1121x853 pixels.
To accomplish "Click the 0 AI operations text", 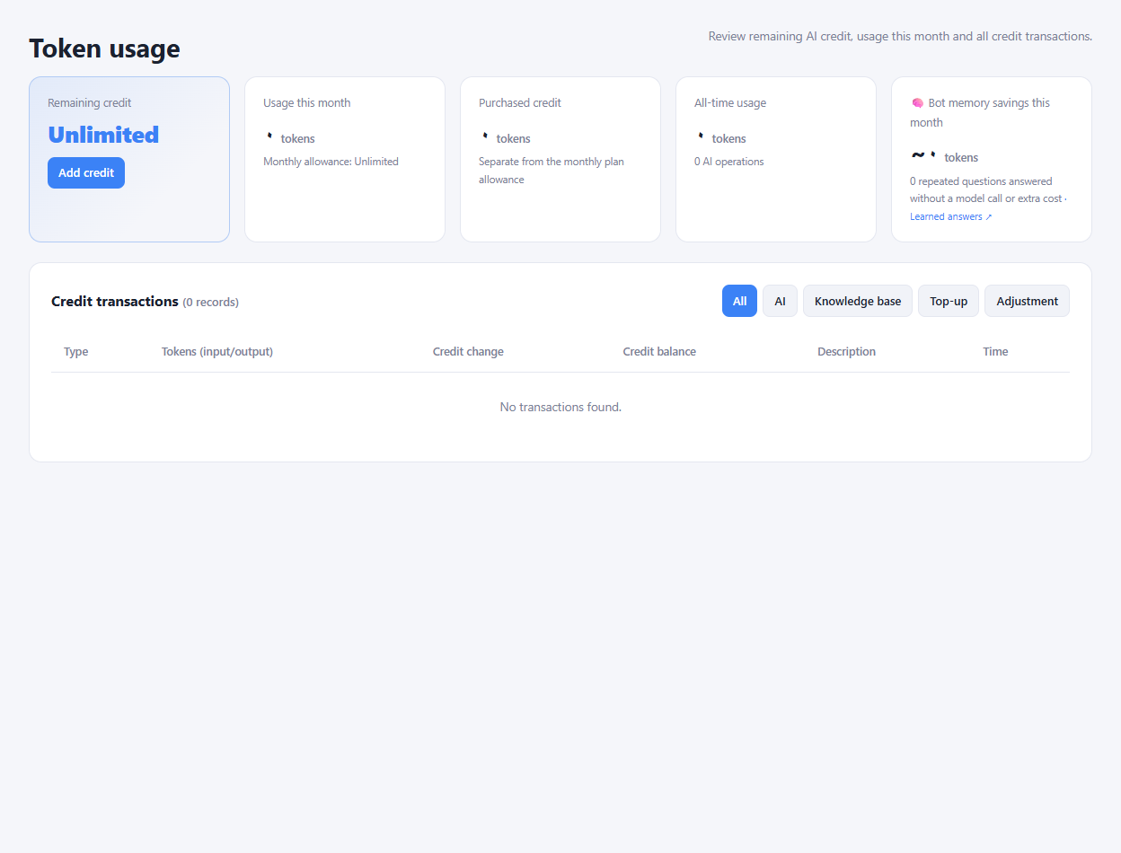I will pos(729,162).
